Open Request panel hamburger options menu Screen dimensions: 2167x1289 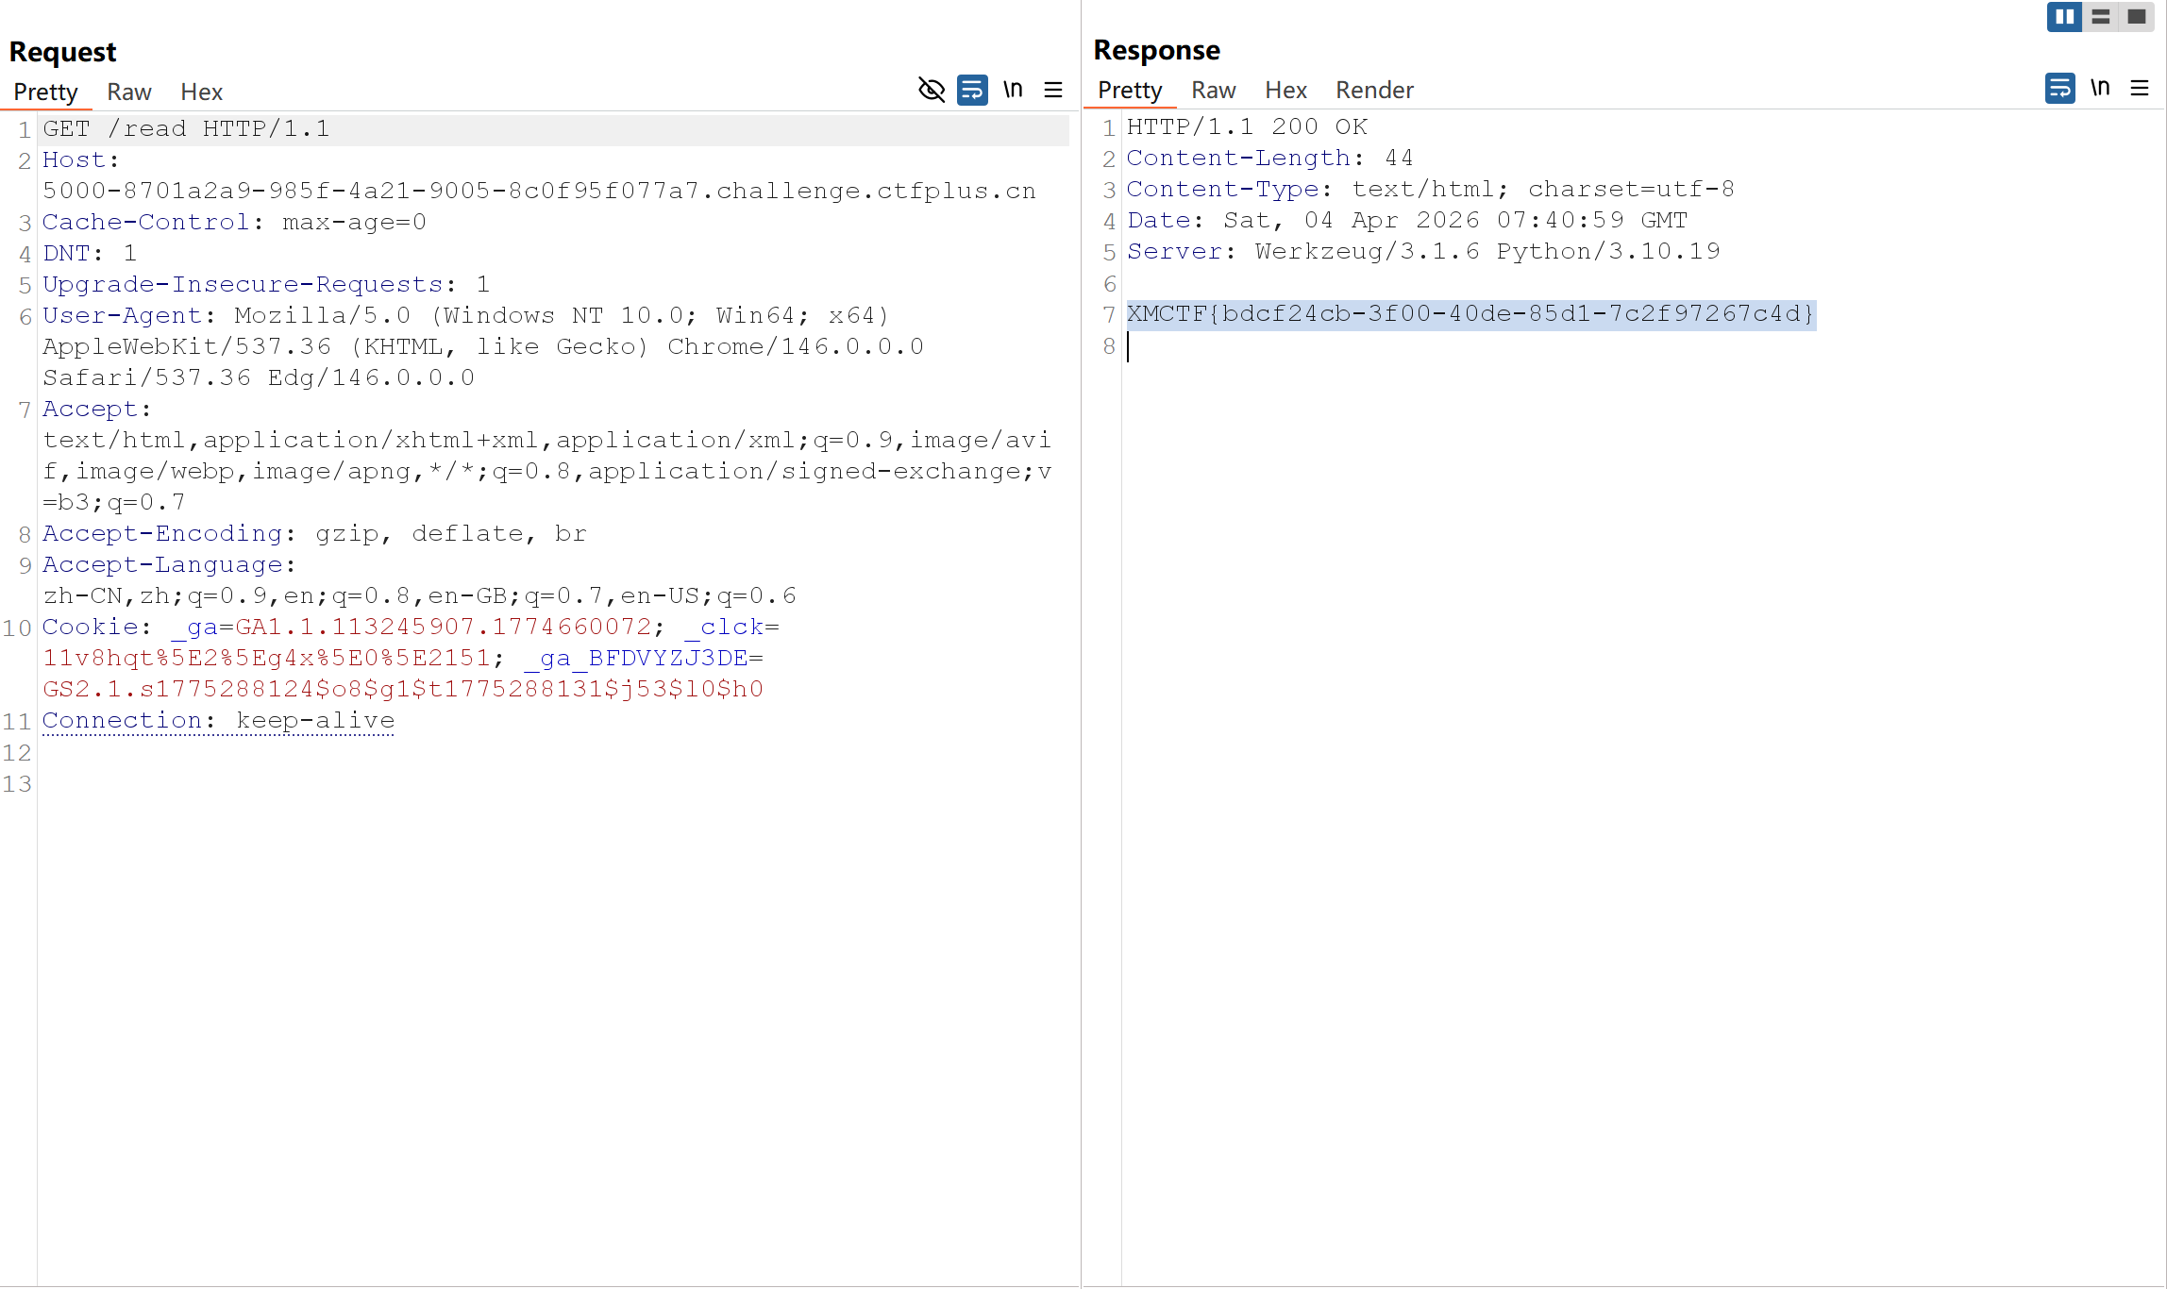pos(1053,90)
